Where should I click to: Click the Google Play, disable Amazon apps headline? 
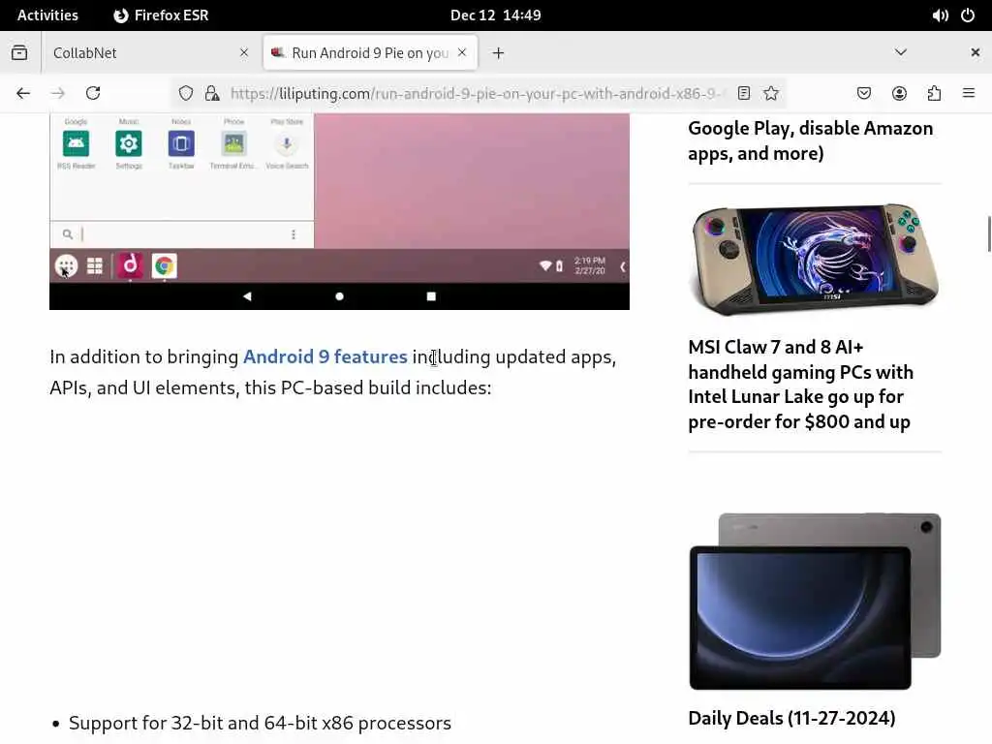point(811,140)
